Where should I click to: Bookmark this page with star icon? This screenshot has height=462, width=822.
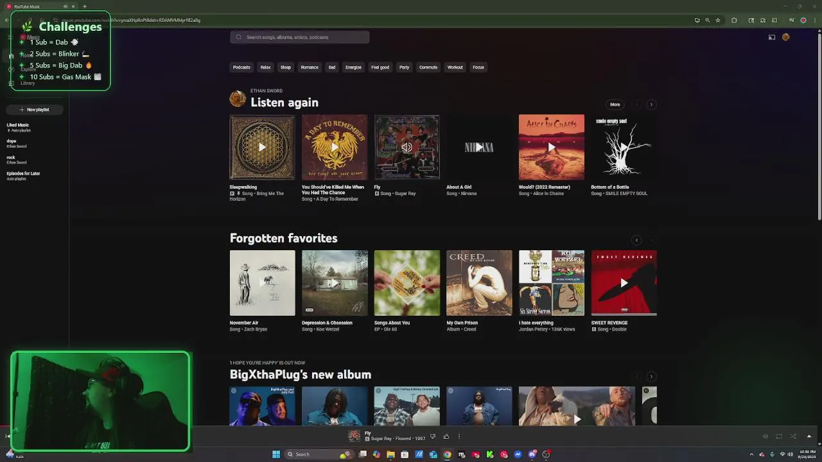pyautogui.click(x=718, y=20)
